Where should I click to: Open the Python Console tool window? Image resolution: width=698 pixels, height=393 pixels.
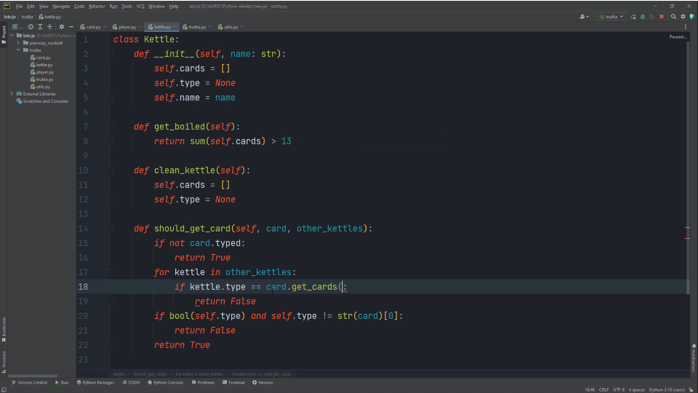tap(165, 383)
